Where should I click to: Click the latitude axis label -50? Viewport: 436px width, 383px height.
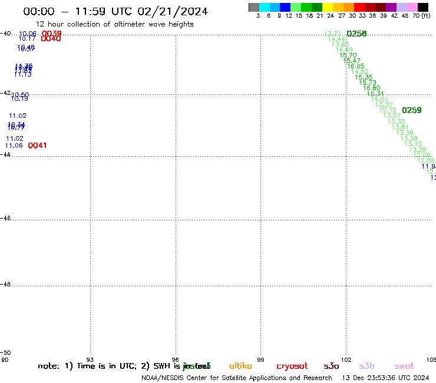[x=5, y=352]
